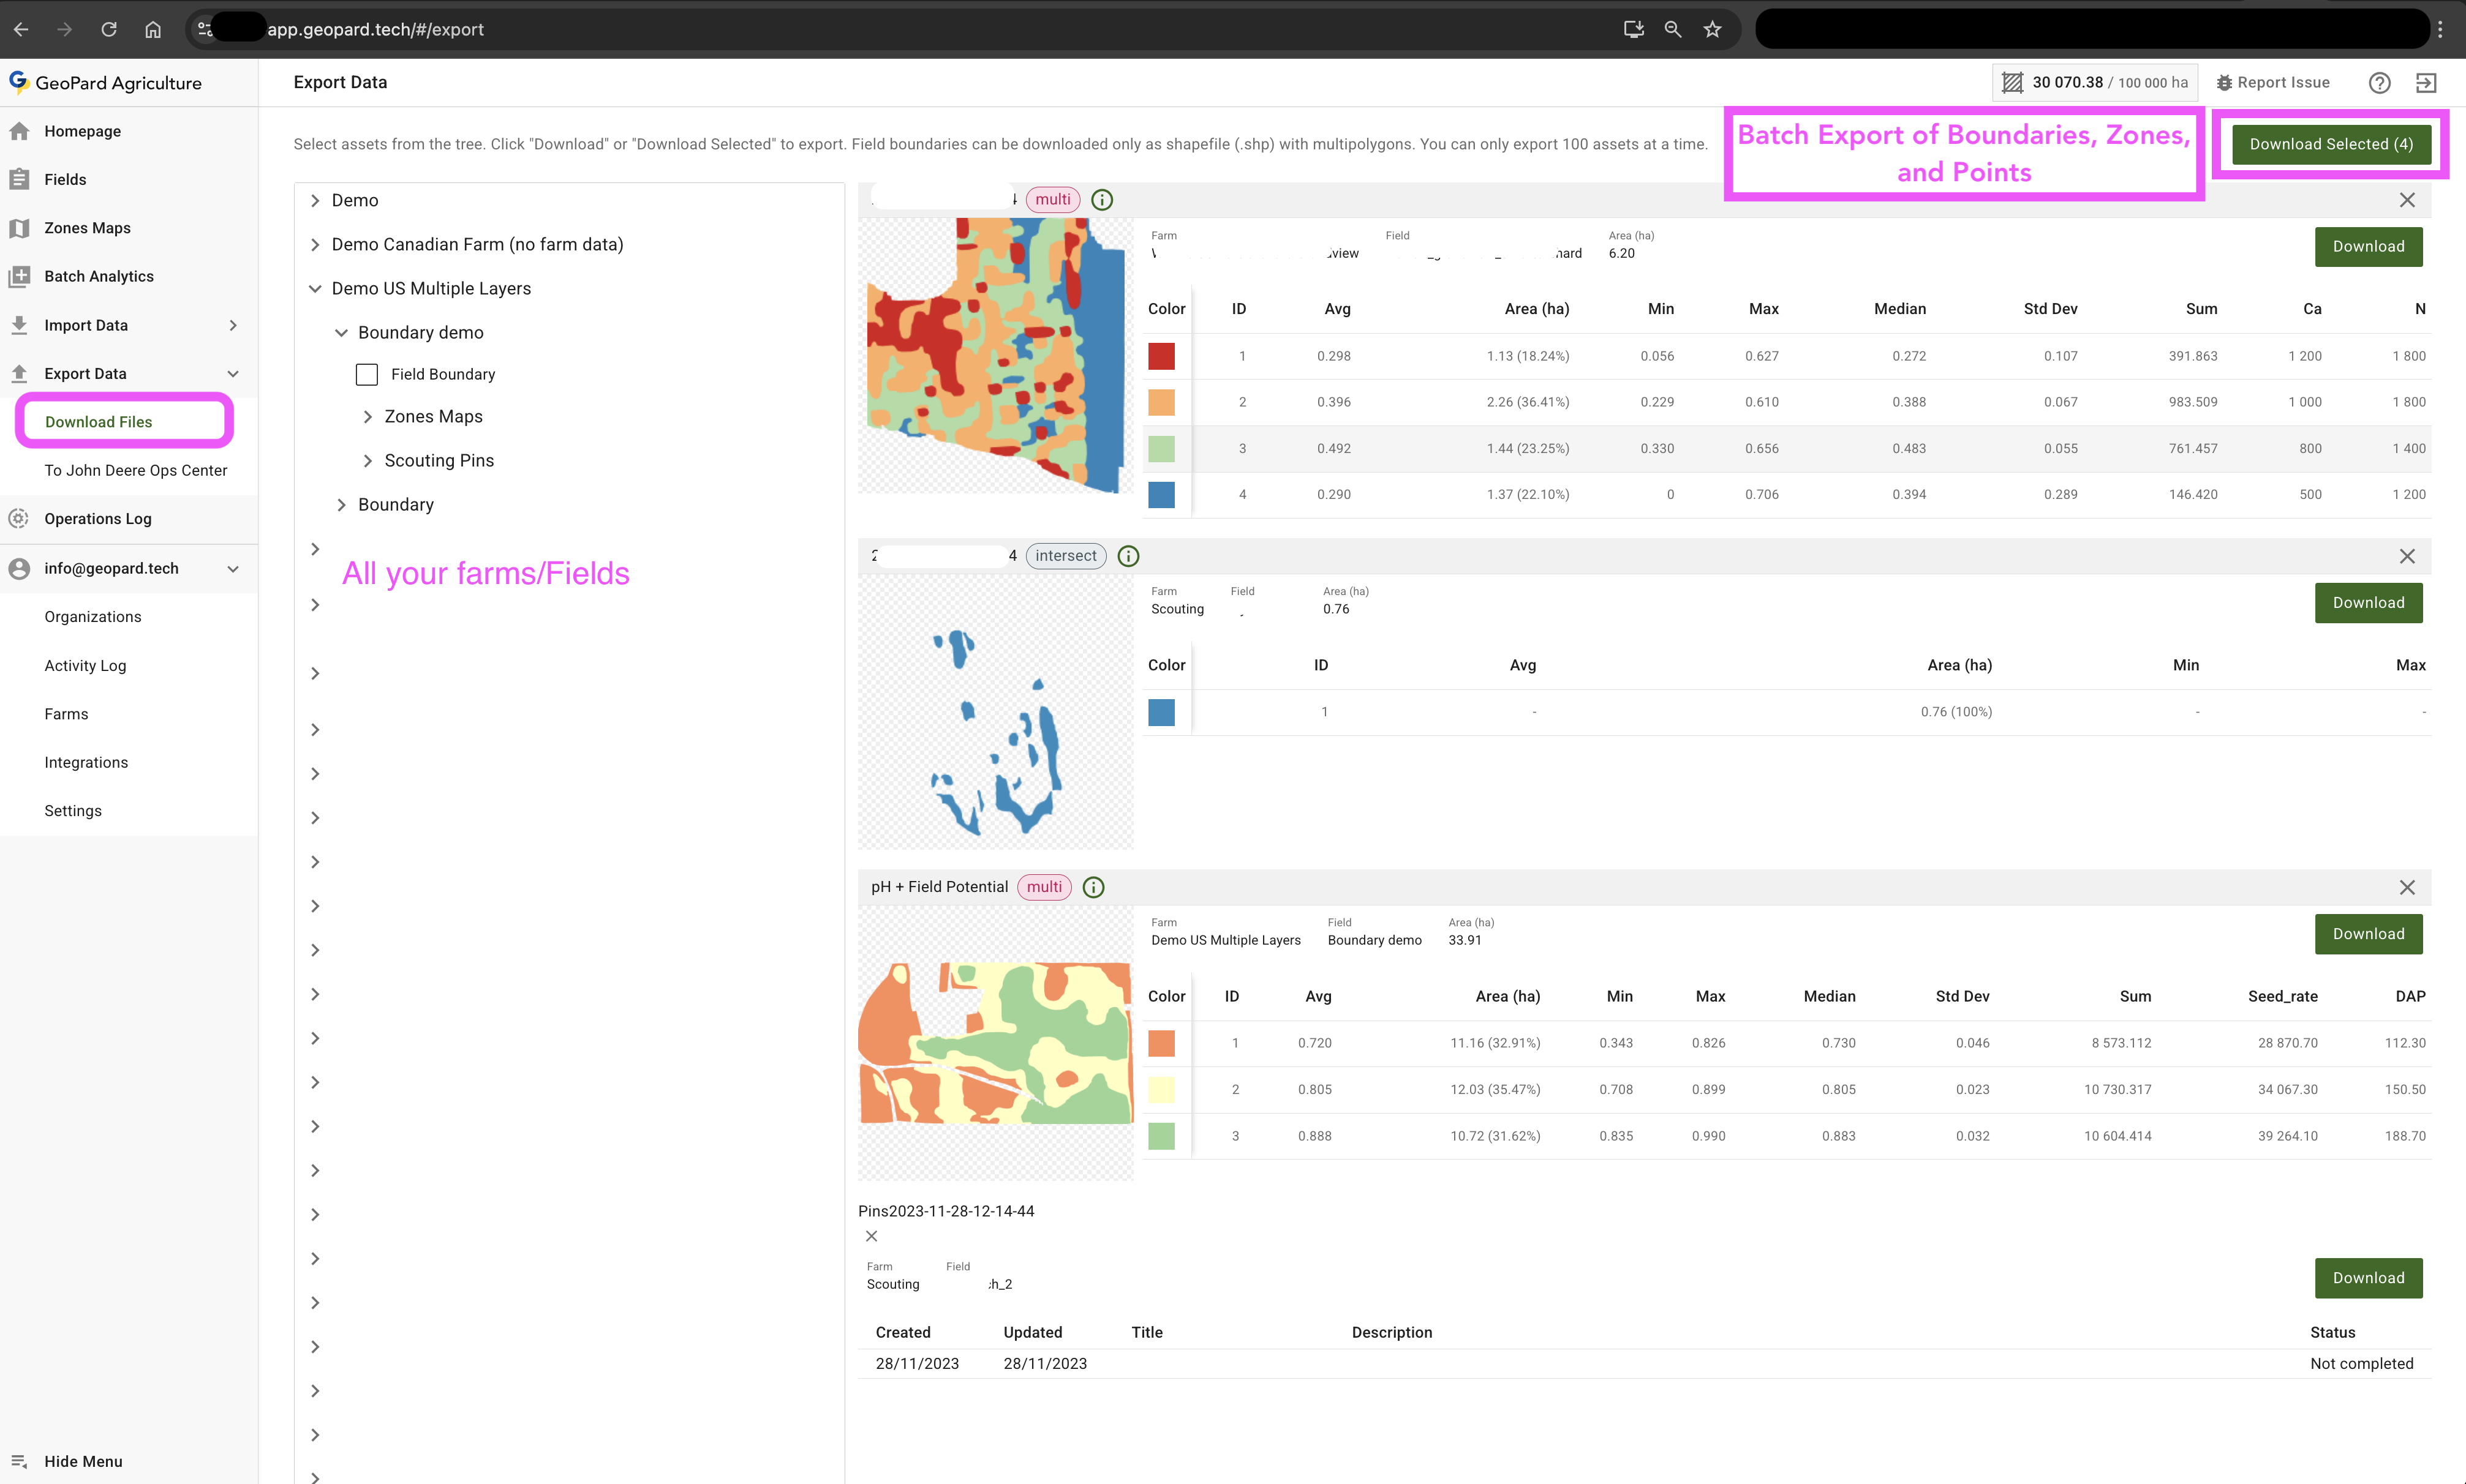Expand the Scouting Pins tree node
The image size is (2466, 1484).
[x=367, y=461]
